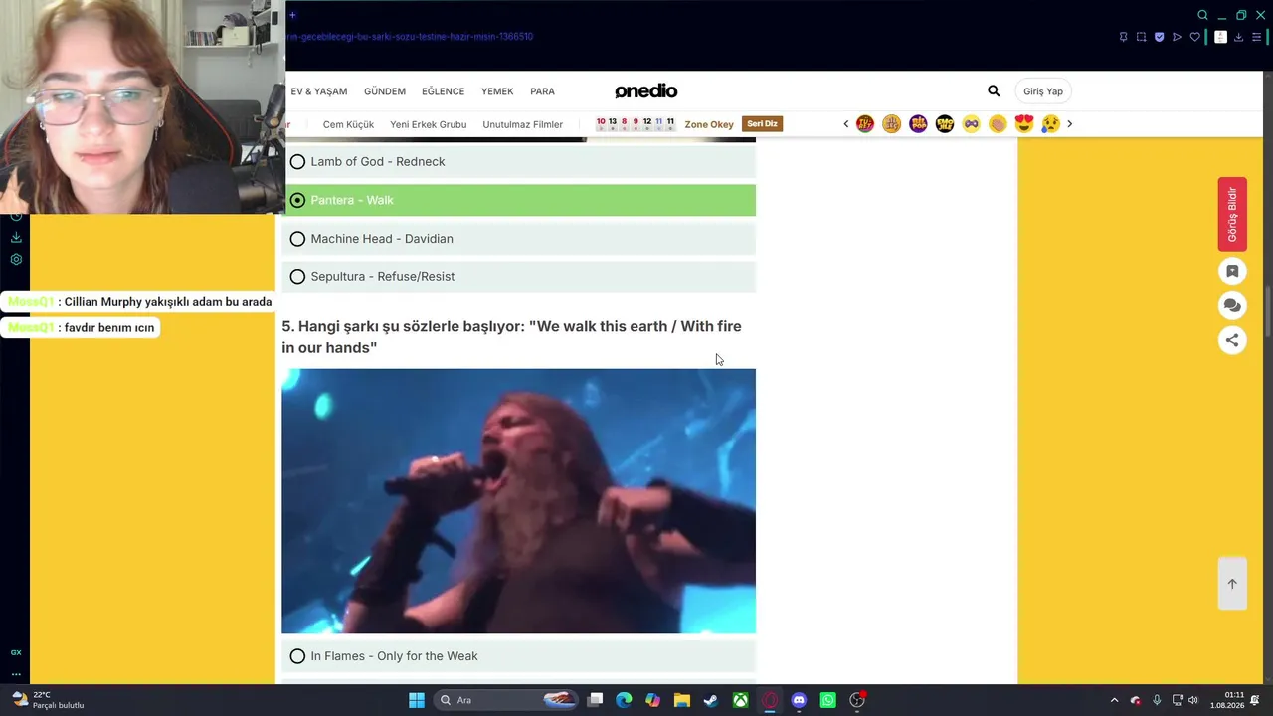Viewport: 1273px width, 716px height.
Task: Open the browser send/flow arrow icon
Action: (1177, 37)
